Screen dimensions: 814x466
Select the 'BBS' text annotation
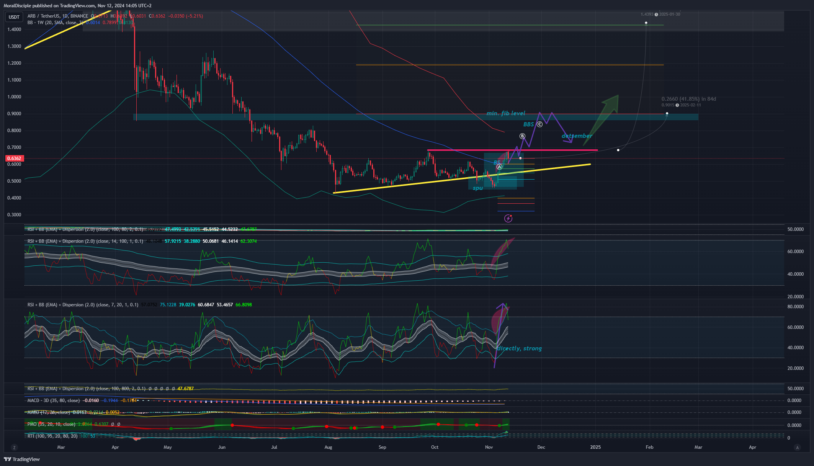(x=528, y=124)
